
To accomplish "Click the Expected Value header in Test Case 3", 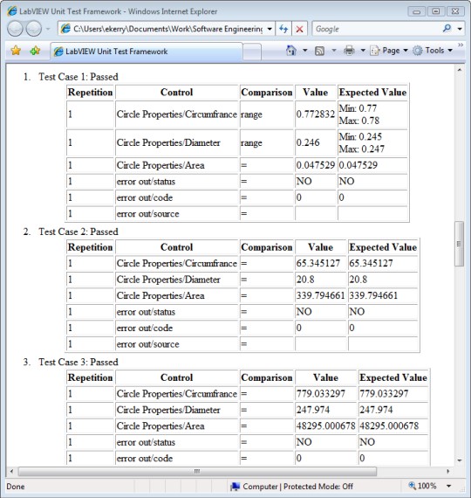I will point(393,377).
